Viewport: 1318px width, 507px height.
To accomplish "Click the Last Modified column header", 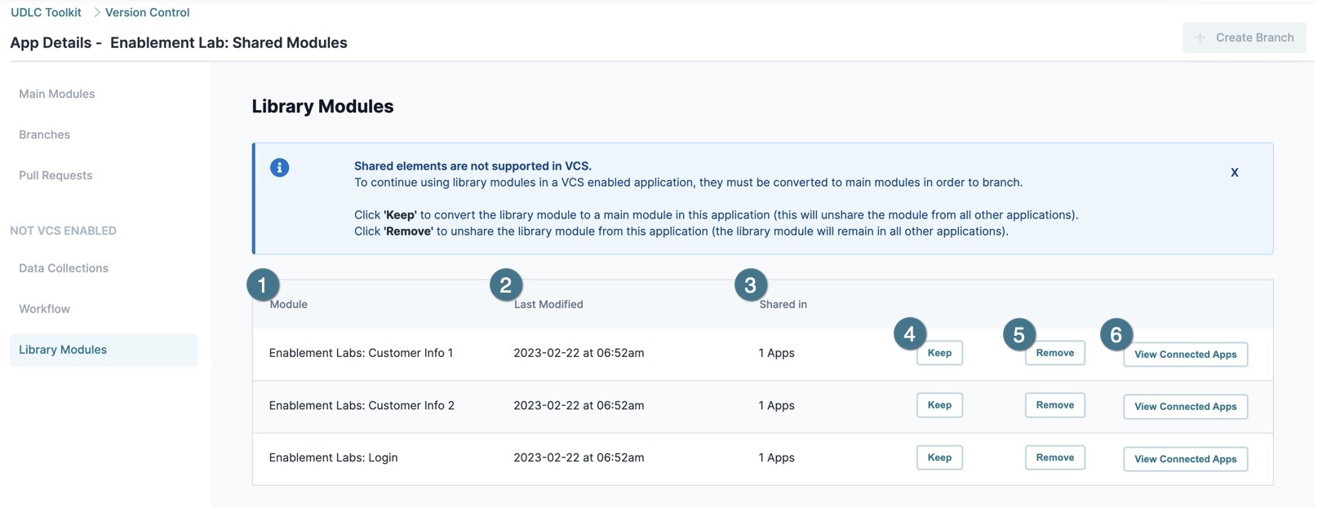I will [548, 304].
